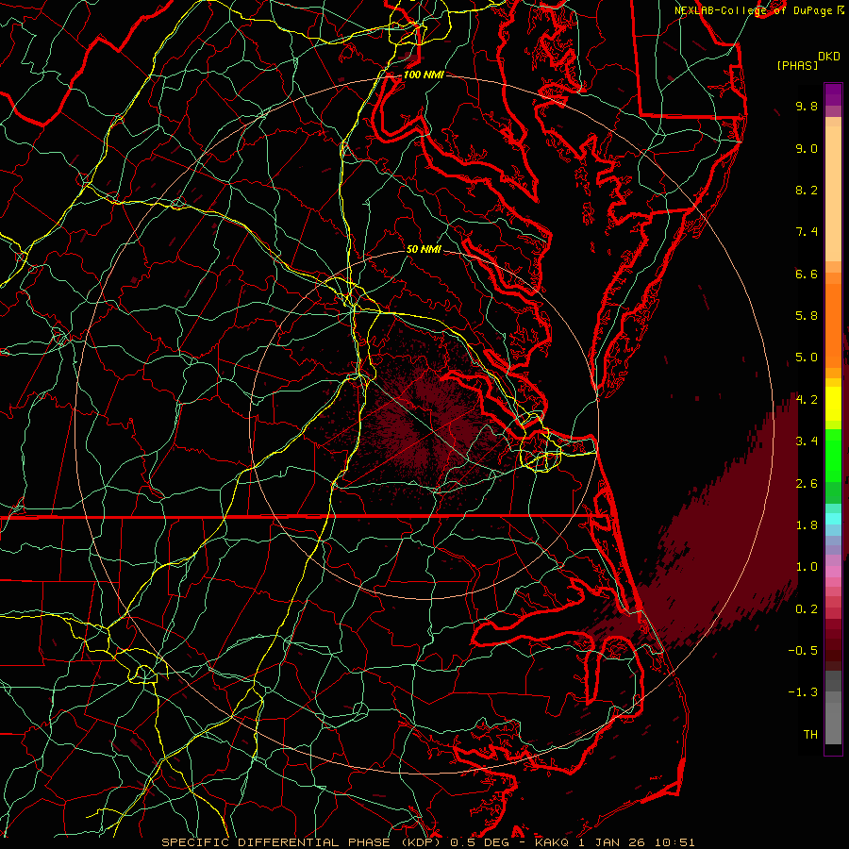Click the 5.8 value on color scale
The image size is (849, 849).
click(807, 316)
